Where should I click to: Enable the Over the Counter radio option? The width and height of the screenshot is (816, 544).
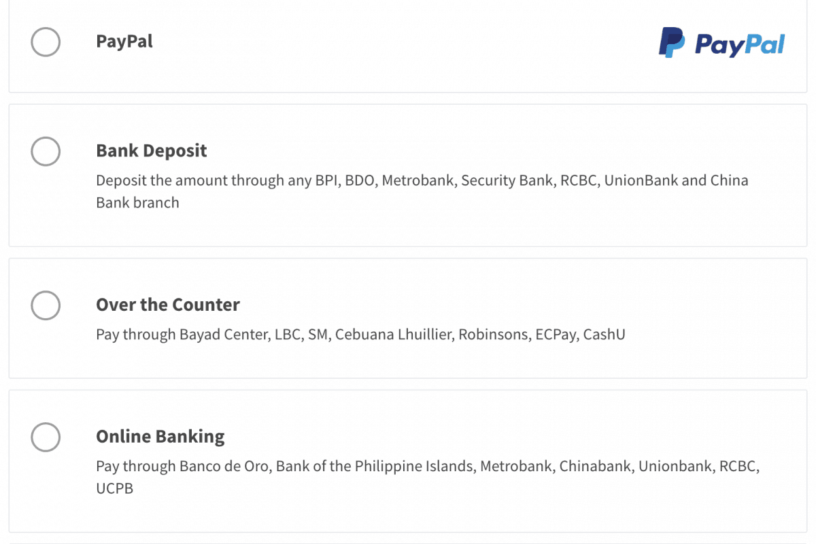coord(46,305)
